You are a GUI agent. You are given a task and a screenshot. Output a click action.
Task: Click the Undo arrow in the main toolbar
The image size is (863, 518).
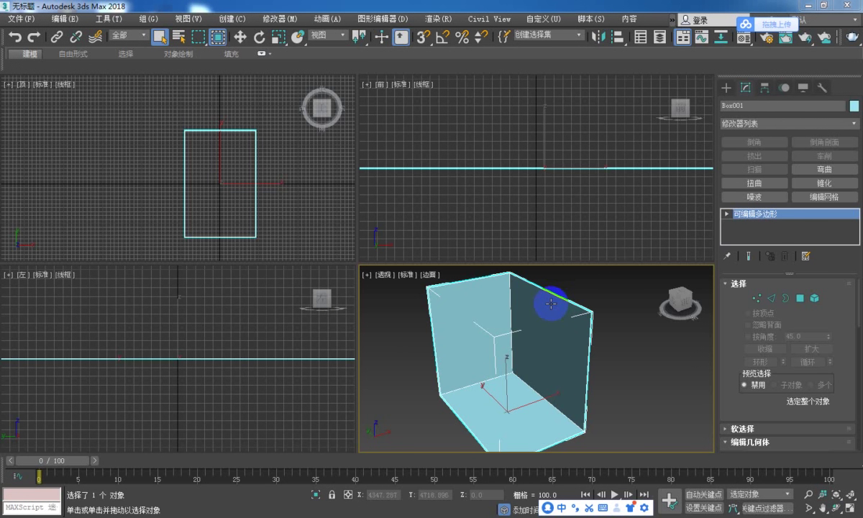[x=14, y=37]
